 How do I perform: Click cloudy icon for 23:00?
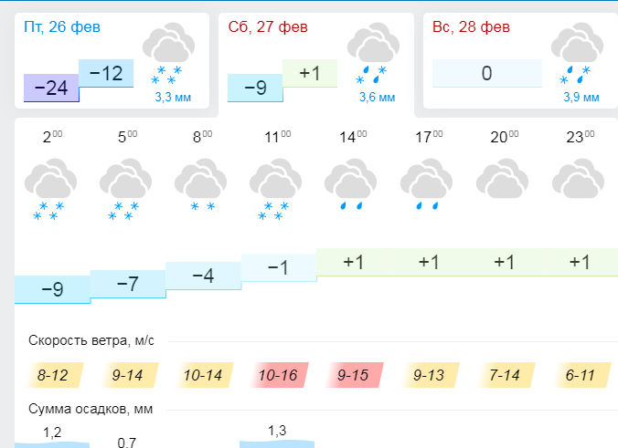[x=578, y=180]
